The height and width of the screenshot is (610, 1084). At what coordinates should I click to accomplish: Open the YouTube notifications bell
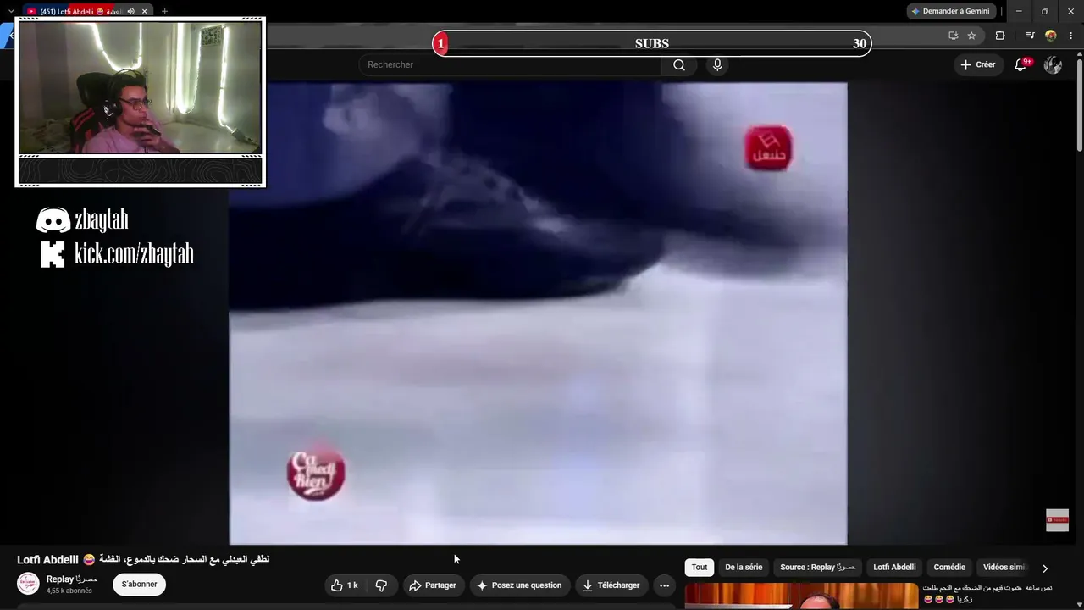click(1021, 65)
